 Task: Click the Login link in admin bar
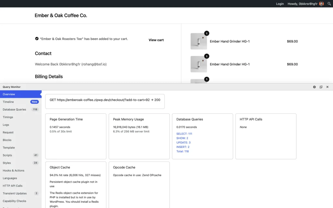click(280, 4)
